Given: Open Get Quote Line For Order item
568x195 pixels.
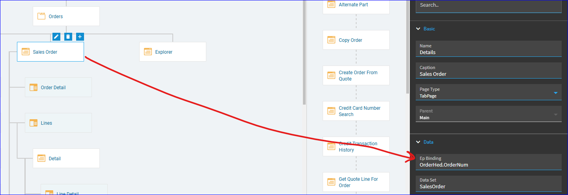Looking at the screenshot, I should pos(356,182).
